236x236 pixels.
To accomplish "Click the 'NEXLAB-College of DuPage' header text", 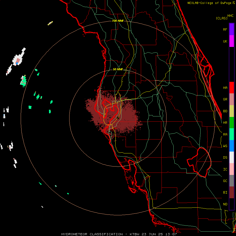I will coord(210,3).
